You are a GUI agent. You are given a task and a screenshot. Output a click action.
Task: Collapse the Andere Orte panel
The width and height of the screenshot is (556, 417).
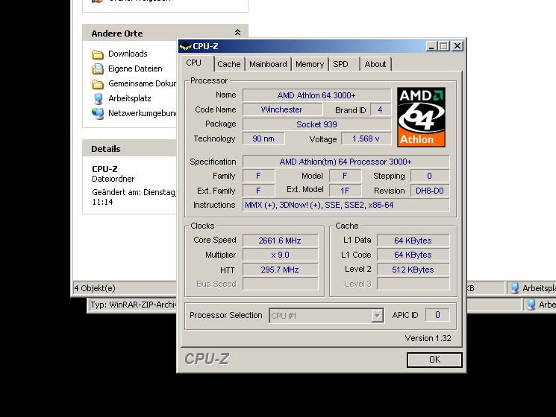pos(237,33)
